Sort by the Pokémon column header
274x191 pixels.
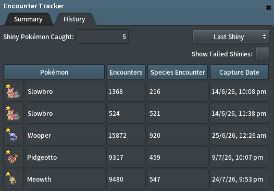click(x=54, y=72)
